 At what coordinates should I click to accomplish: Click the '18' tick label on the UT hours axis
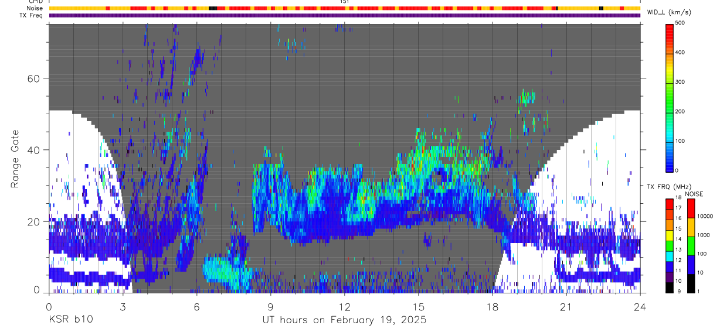click(493, 306)
